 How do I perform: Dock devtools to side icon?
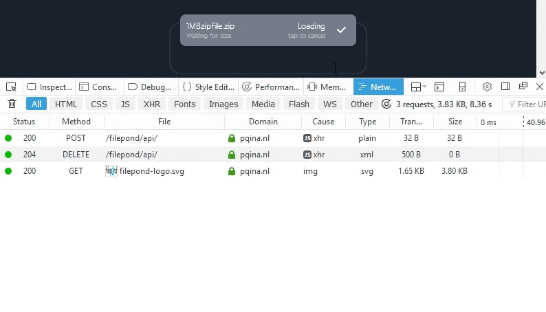click(505, 87)
